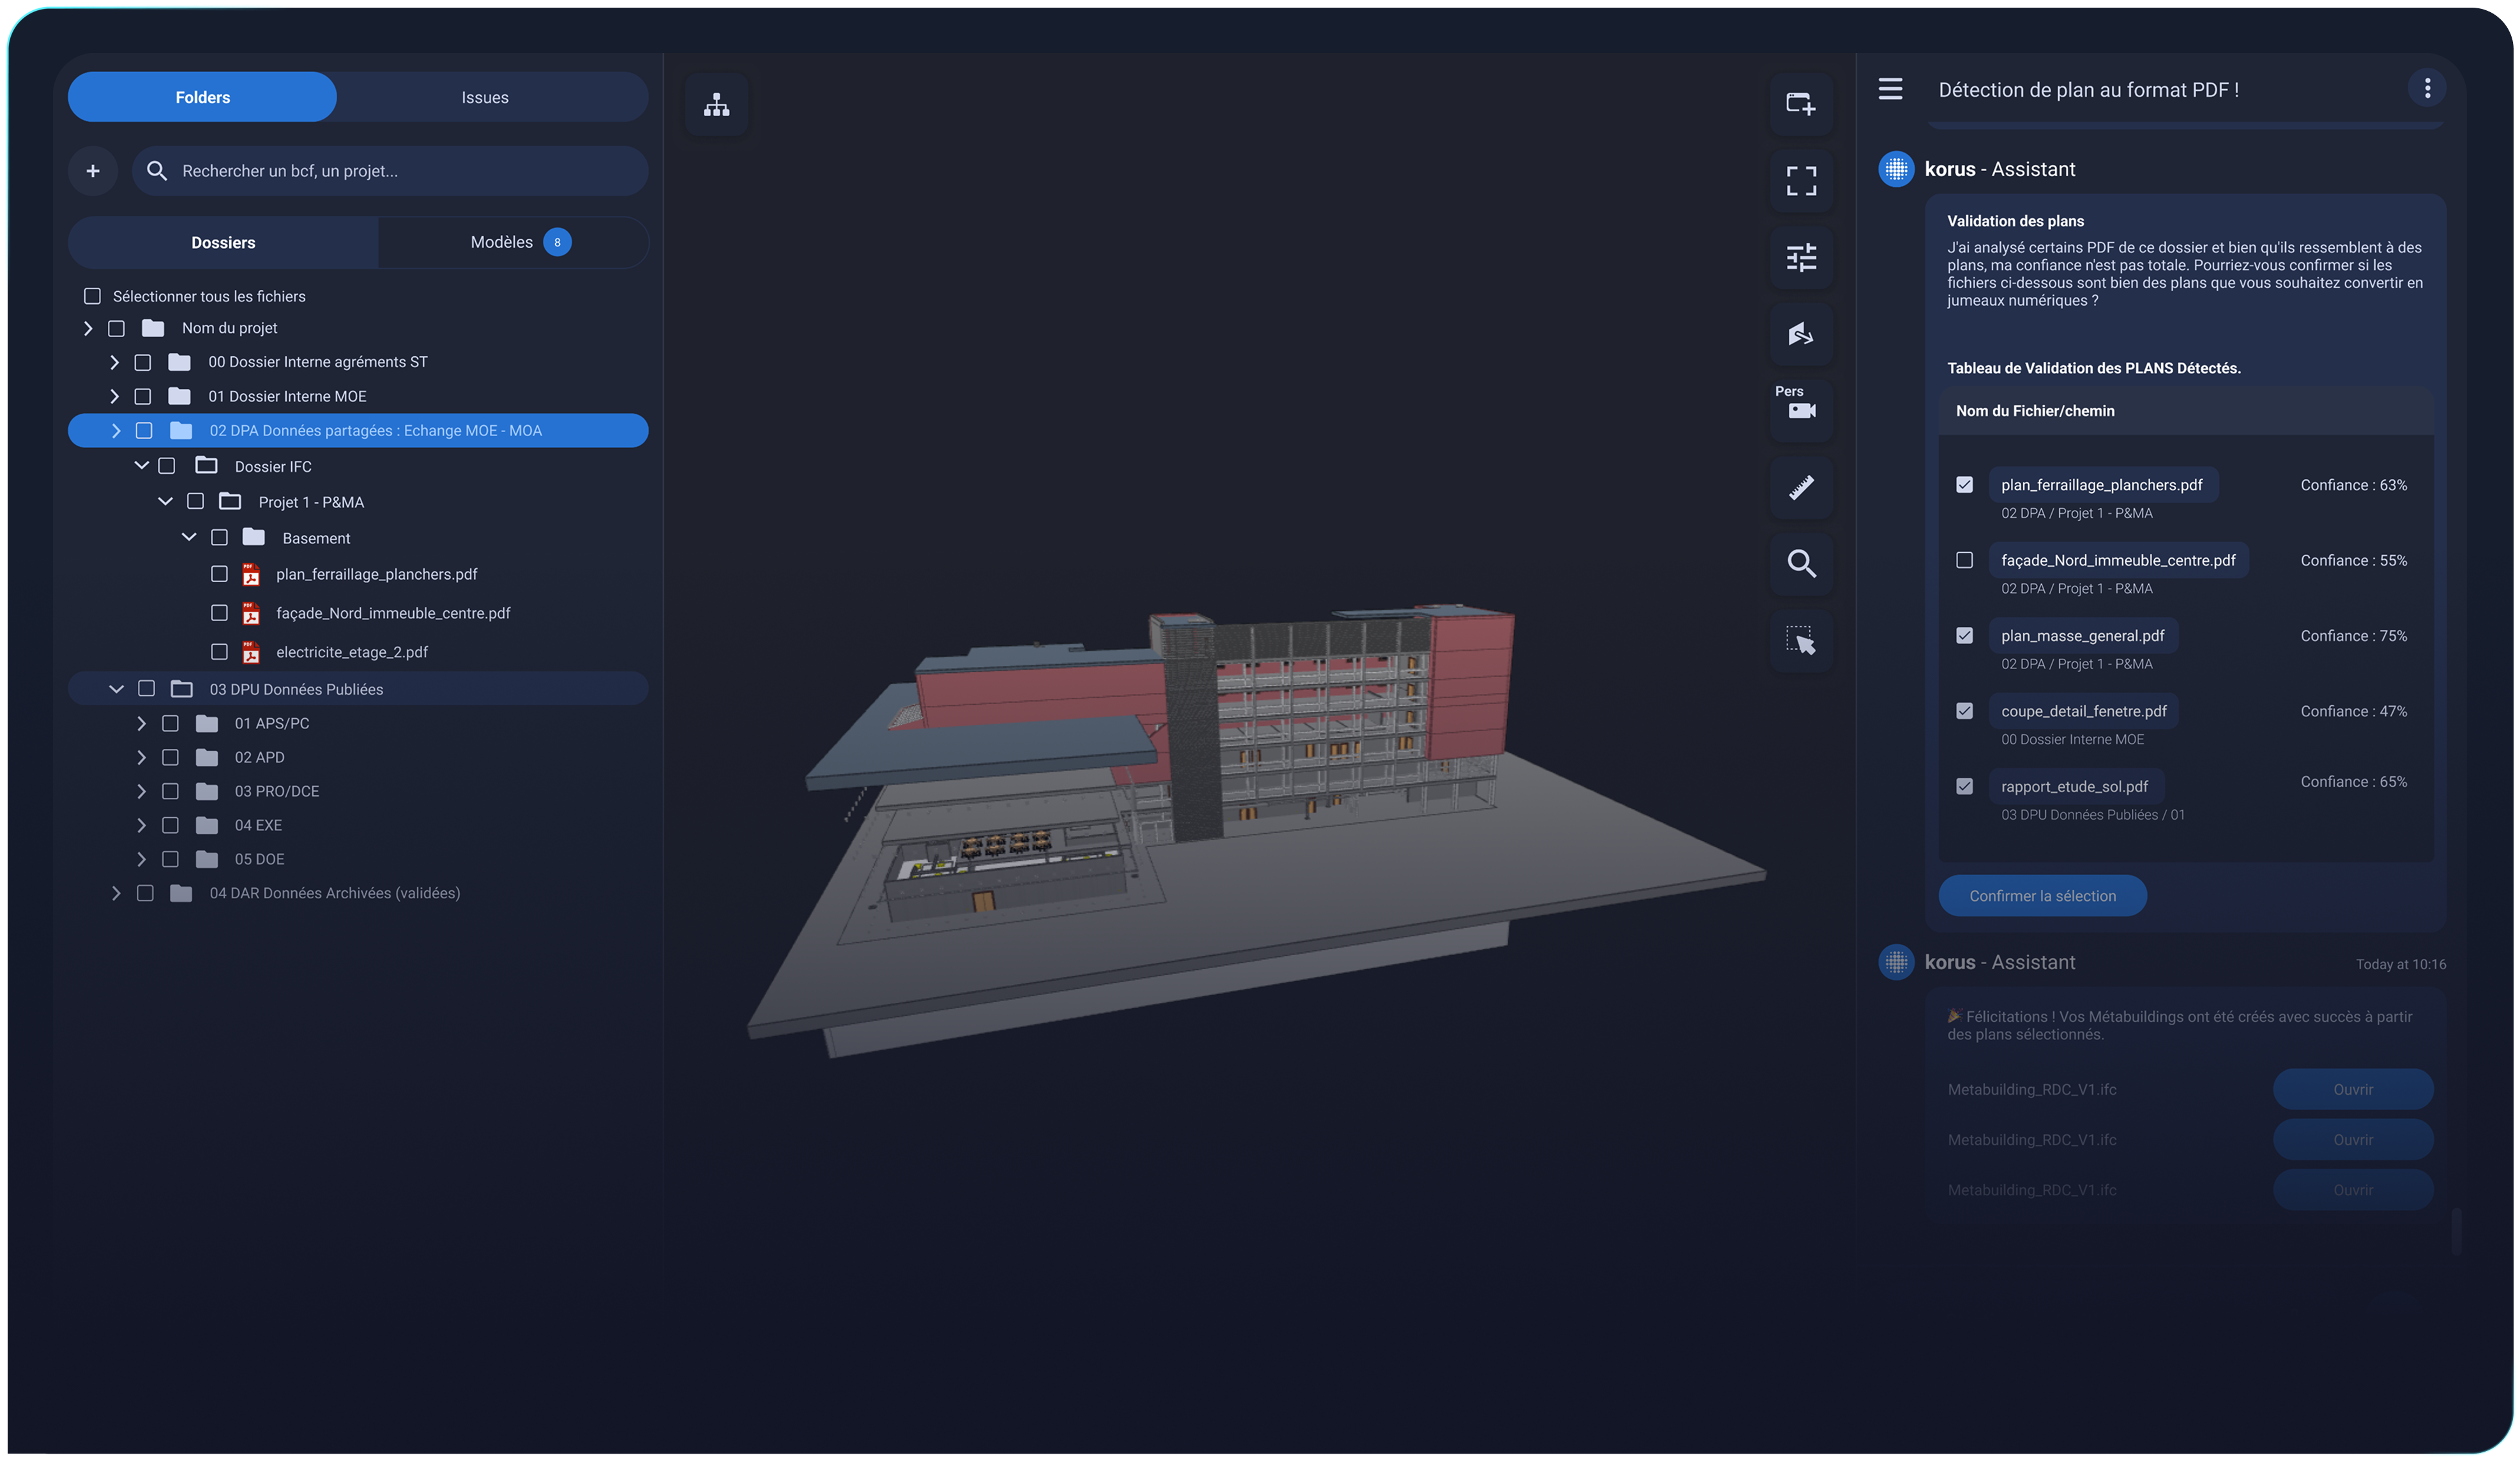
Task: Expand 00 Dossier Interne agréments ST
Action: point(114,362)
